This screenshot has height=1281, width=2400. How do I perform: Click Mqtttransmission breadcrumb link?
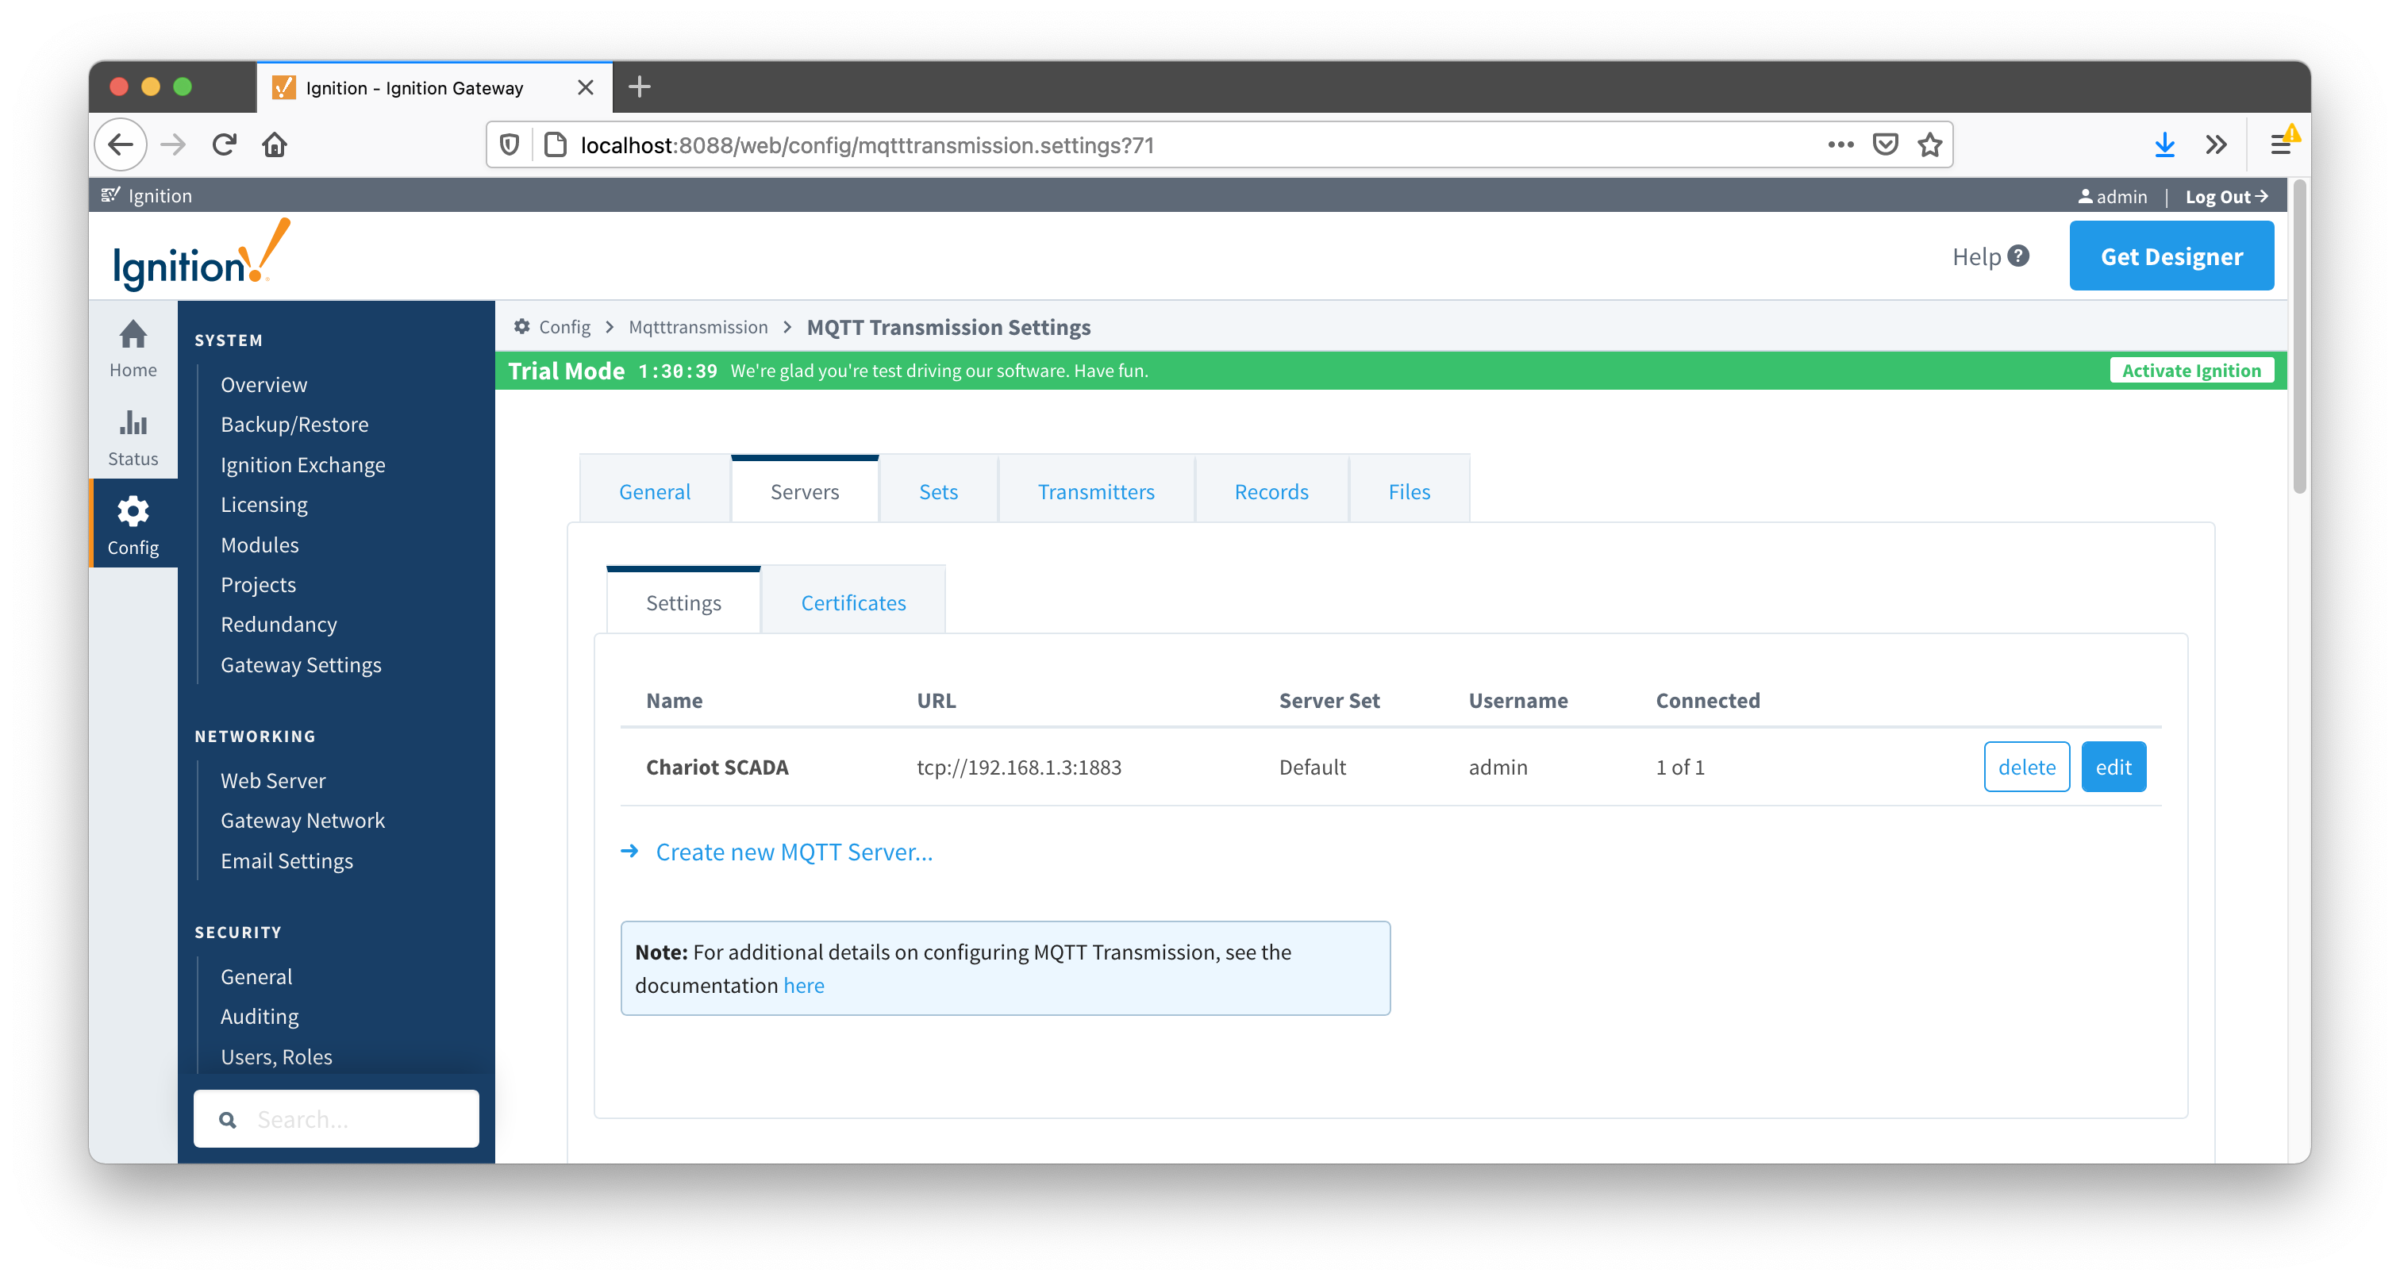[698, 327]
